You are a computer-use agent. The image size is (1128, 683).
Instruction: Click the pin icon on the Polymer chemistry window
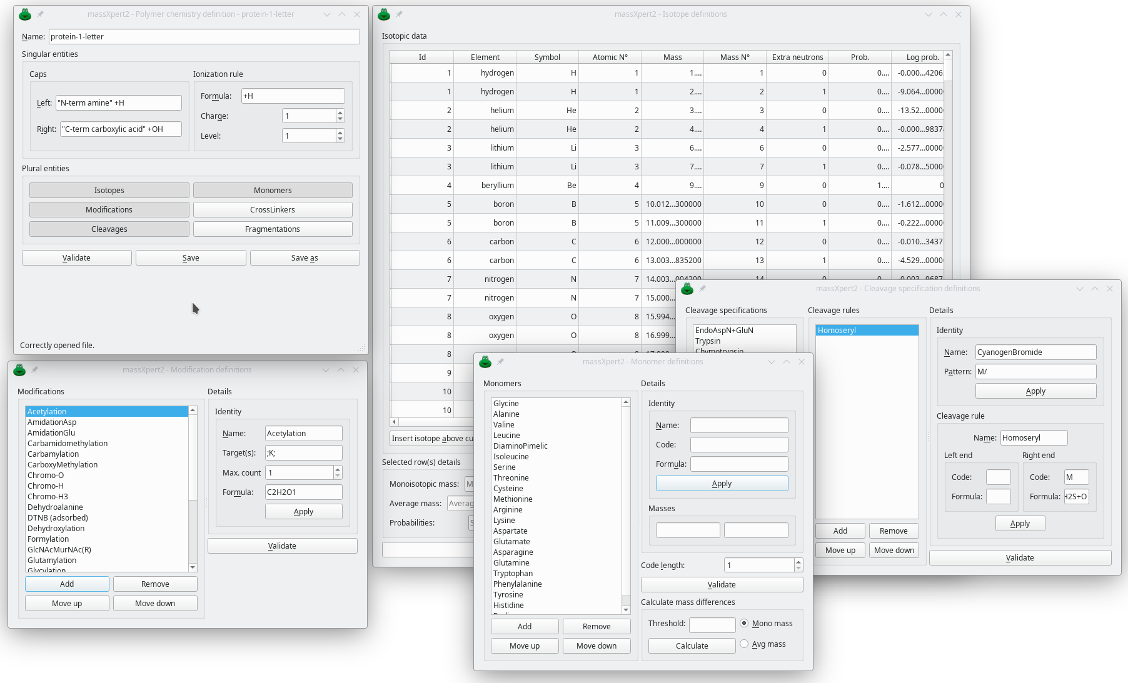(40, 14)
